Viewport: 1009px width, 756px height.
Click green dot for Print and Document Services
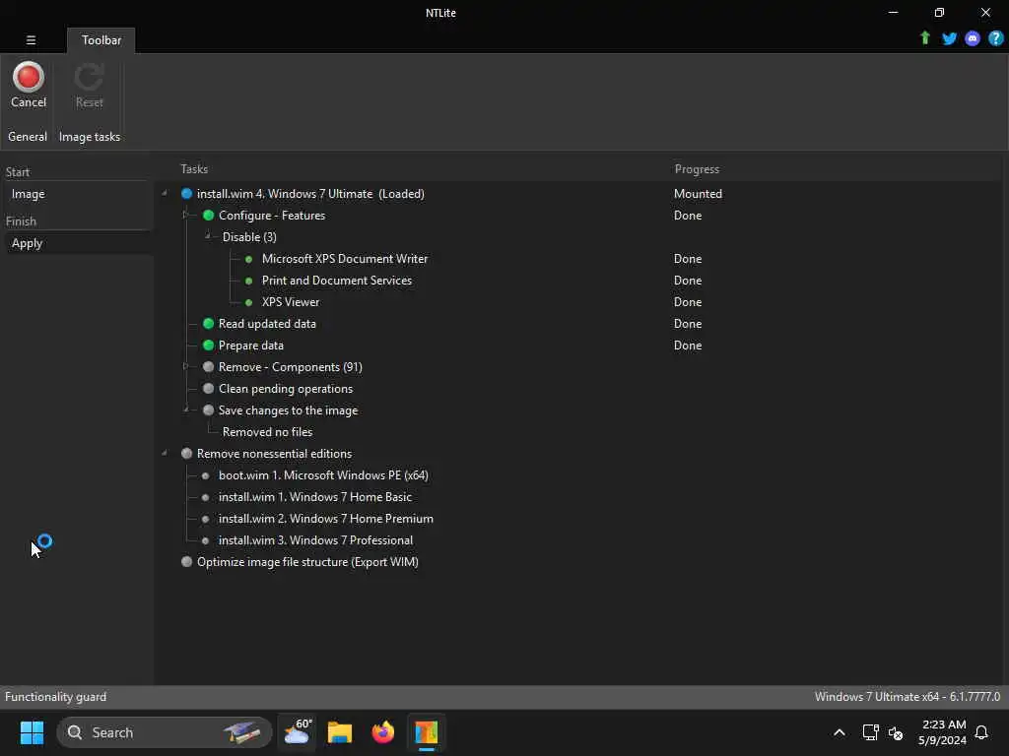click(248, 281)
